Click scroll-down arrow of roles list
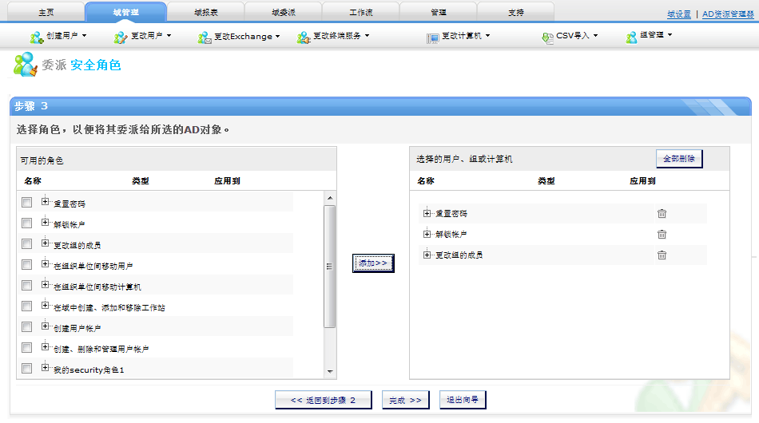This screenshot has height=423, width=759. click(x=330, y=372)
